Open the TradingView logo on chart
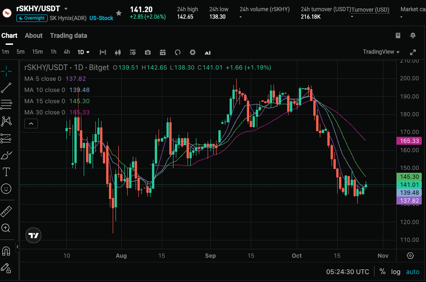The image size is (426, 282). tap(33, 235)
